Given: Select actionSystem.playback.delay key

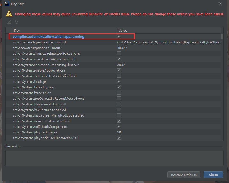Looking at the screenshot, I should click(x=35, y=132).
